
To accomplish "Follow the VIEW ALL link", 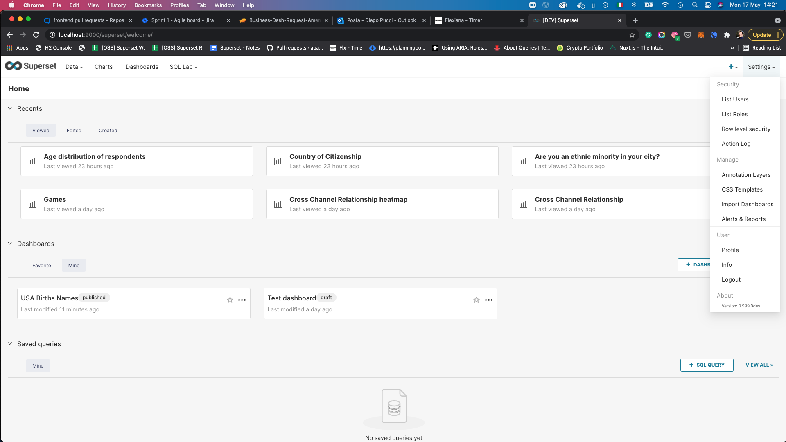I will pyautogui.click(x=759, y=365).
